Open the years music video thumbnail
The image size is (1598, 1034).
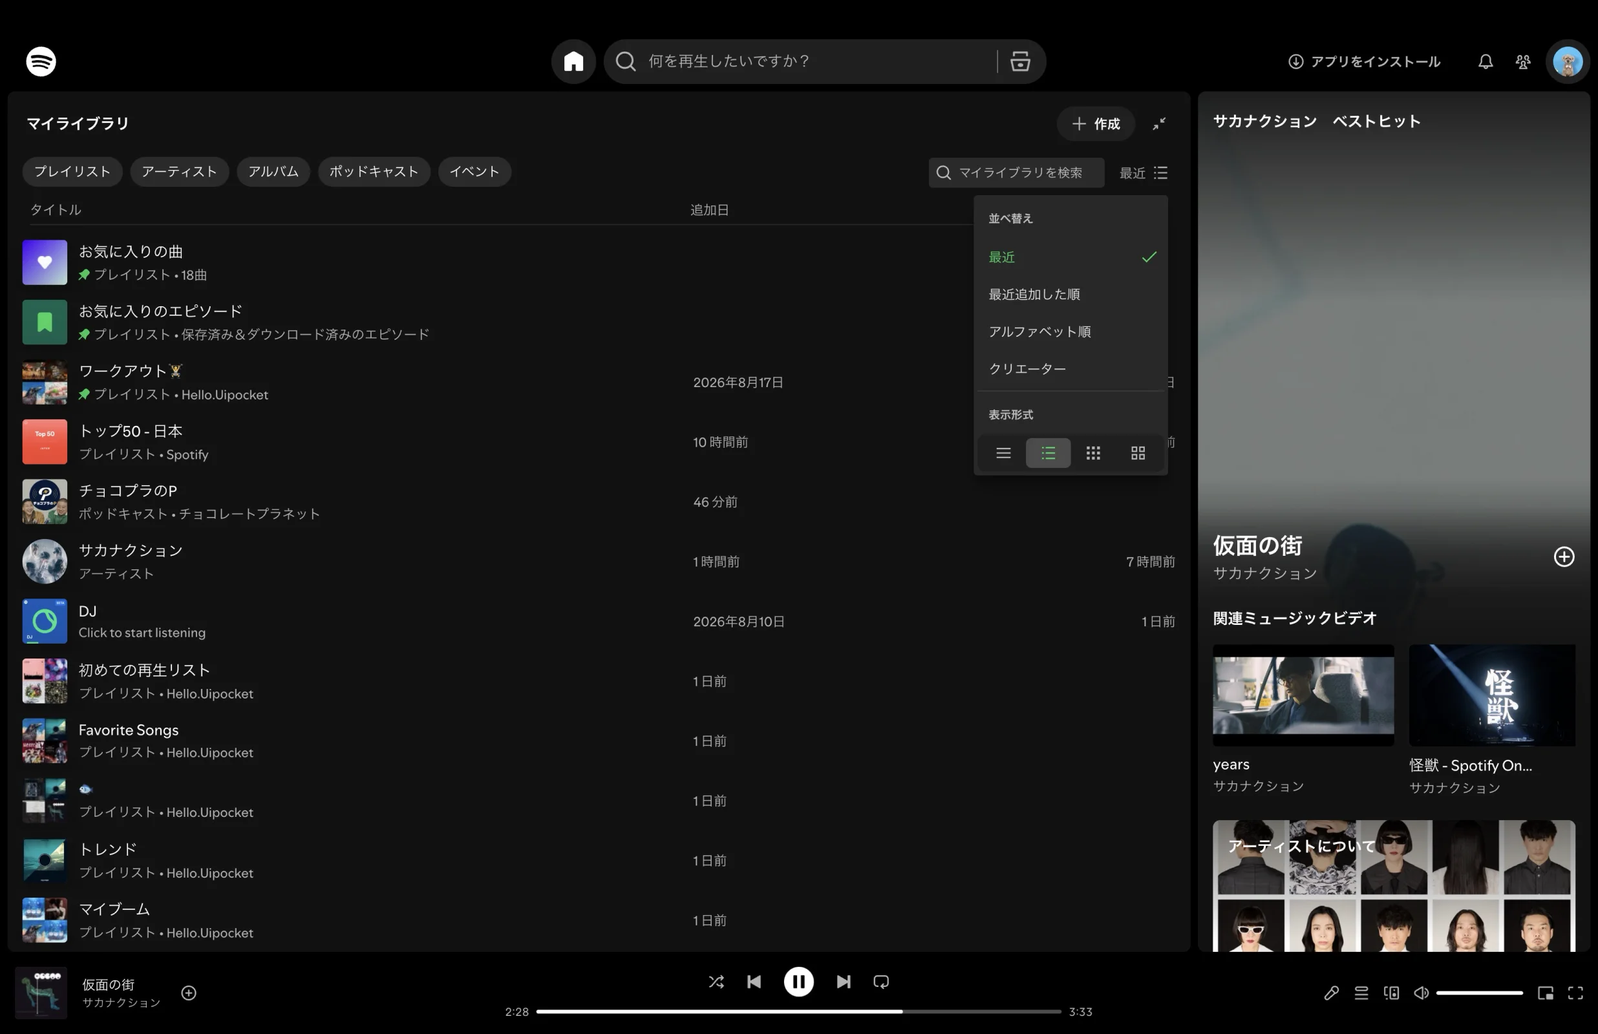pos(1303,695)
